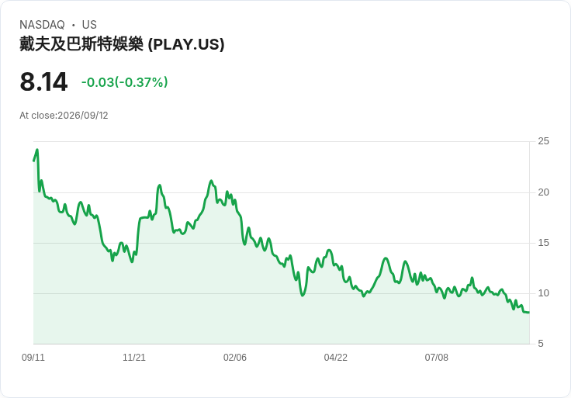Image resolution: width=571 pixels, height=398 pixels.
Task: Click the PLAY.US stock title
Action: [122, 44]
